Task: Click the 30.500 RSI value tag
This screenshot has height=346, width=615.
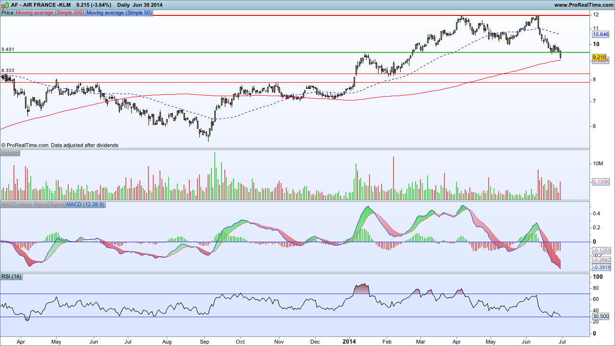Action: (x=601, y=316)
